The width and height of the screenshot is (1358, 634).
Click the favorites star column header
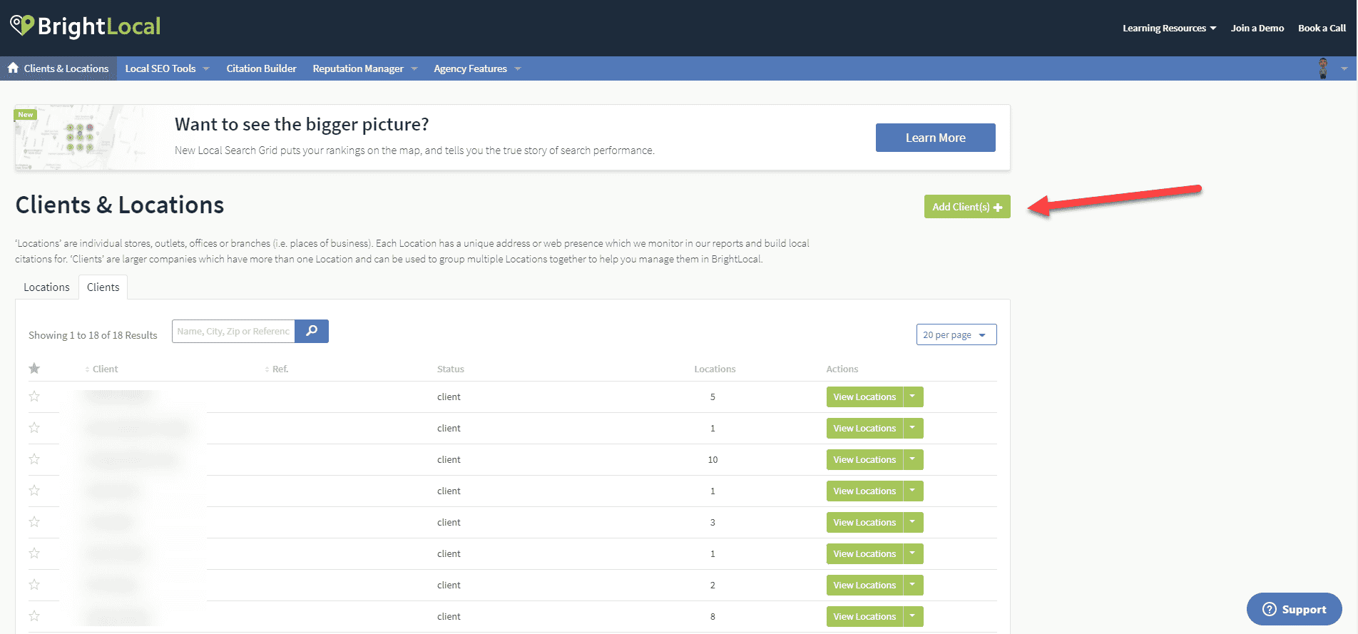[34, 369]
